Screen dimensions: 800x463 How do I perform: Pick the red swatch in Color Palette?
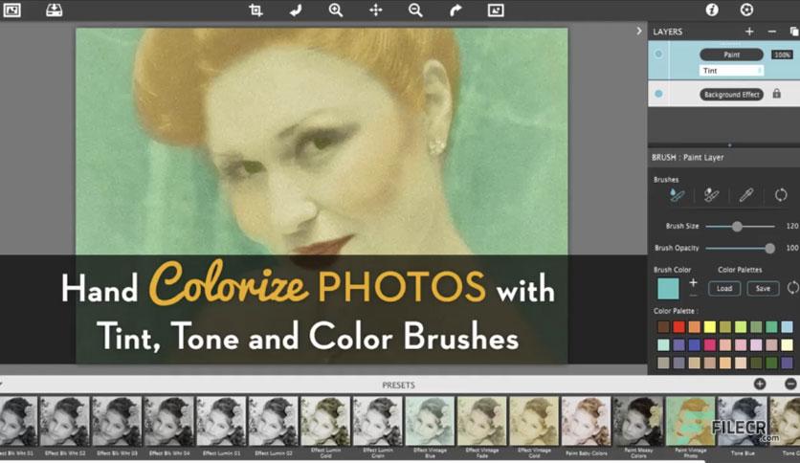tap(678, 327)
